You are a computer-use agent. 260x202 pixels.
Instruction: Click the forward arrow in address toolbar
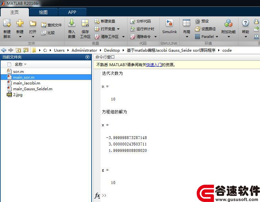pyautogui.click(x=11, y=50)
